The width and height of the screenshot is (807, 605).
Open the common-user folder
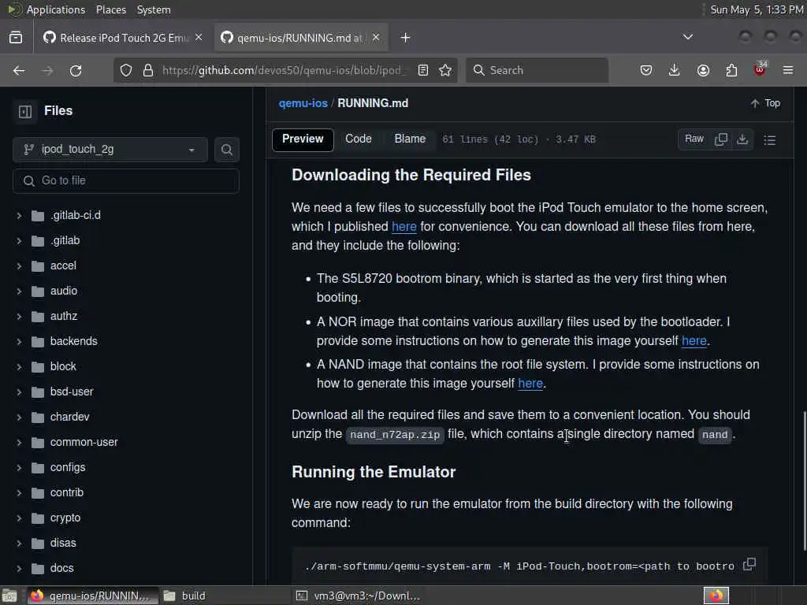click(84, 443)
